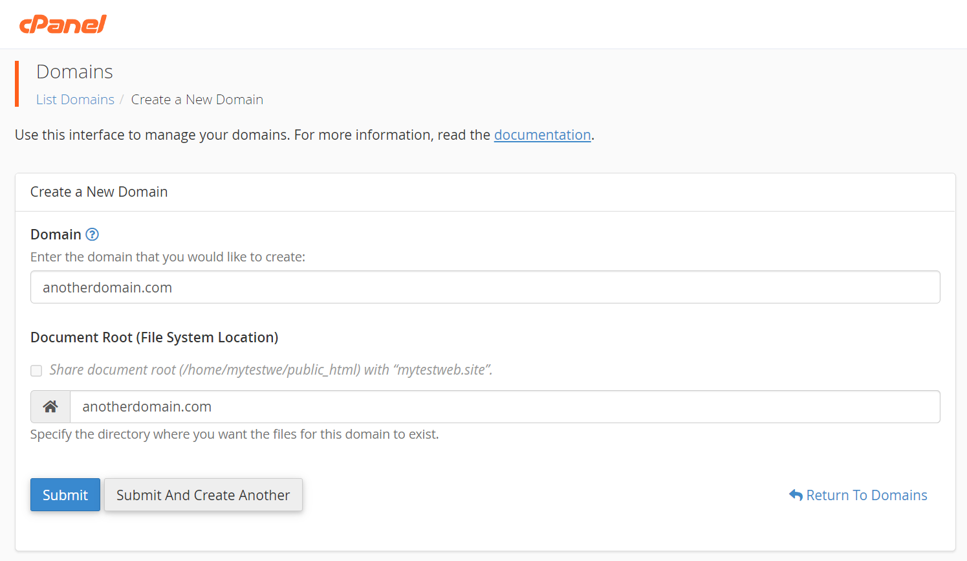The height and width of the screenshot is (561, 967).
Task: Click the Create a New Domain breadcrumb
Action: tap(197, 100)
